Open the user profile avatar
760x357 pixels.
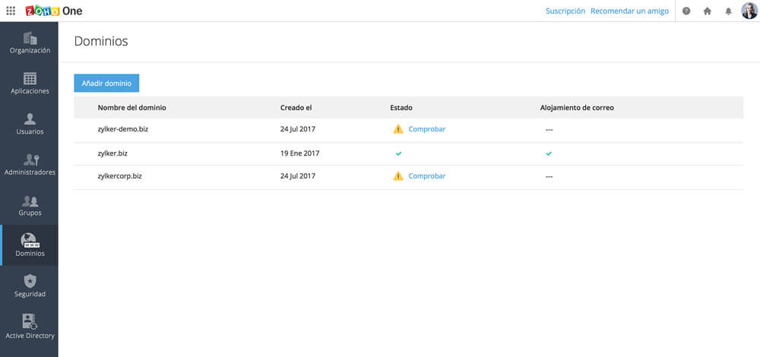click(x=749, y=11)
